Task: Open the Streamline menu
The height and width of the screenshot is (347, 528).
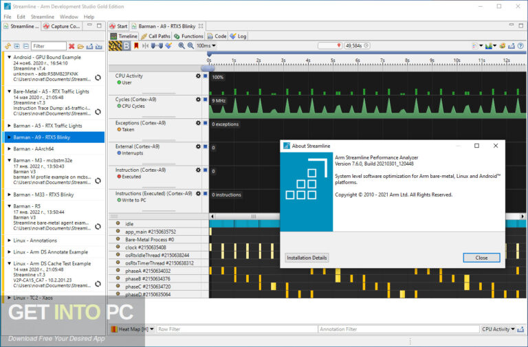Action: (43, 16)
